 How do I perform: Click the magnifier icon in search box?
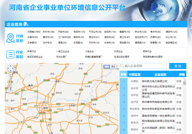[122, 66]
